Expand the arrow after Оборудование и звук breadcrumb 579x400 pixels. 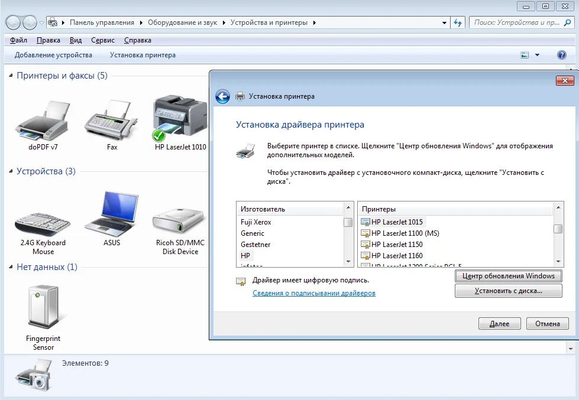[224, 22]
